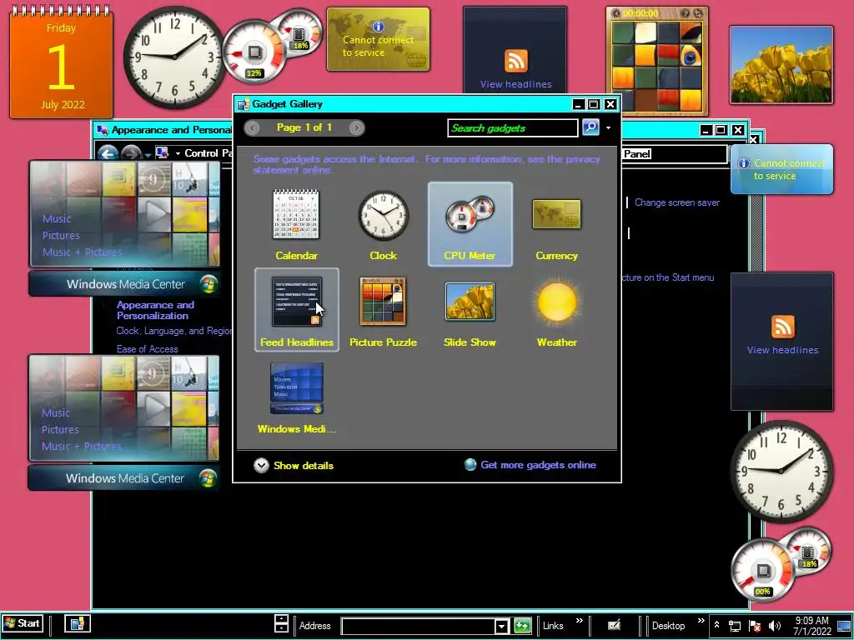This screenshot has height=640, width=854.
Task: Click the search magnifier button in Gadget Gallery
Action: (x=590, y=127)
